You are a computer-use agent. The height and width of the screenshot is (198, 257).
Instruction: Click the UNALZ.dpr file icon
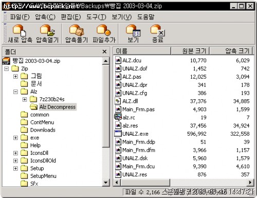pos(118,85)
